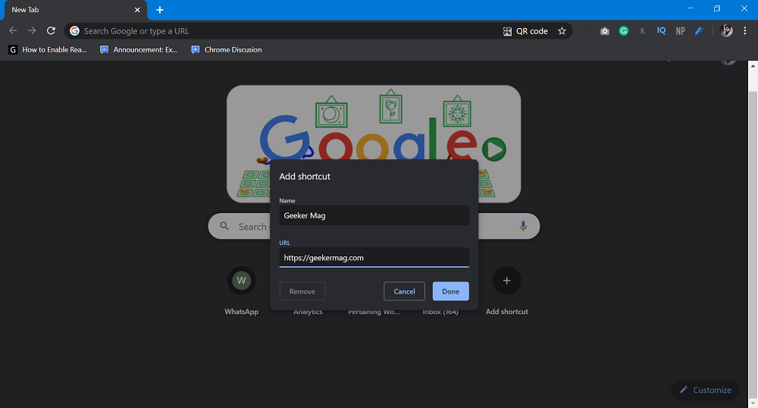Click the Name field with Geeker Mag
758x408 pixels.
[x=374, y=215]
